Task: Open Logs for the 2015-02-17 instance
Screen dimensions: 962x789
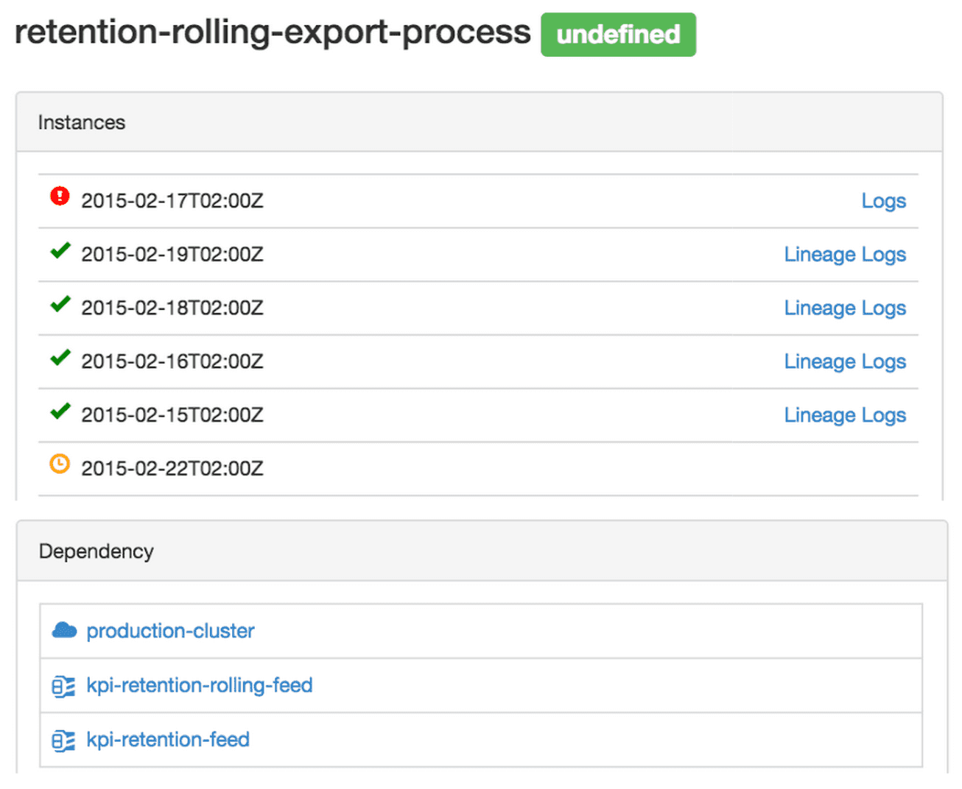Action: coord(884,201)
